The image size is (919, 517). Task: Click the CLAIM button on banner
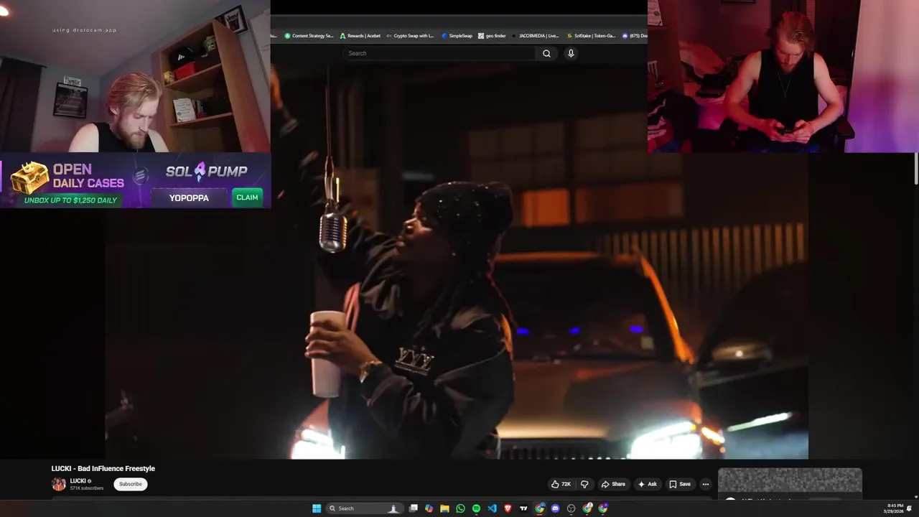coord(247,197)
